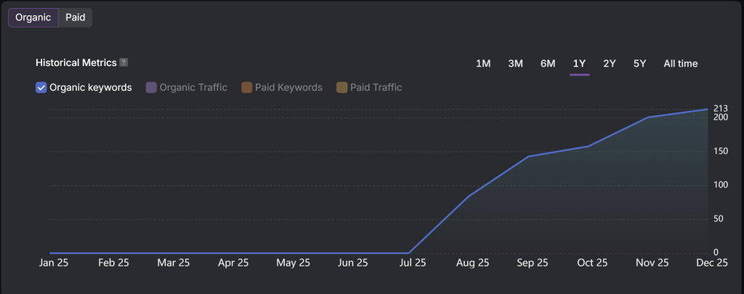Viewport: 744px width, 294px height.
Task: Show the All time range
Action: click(680, 64)
